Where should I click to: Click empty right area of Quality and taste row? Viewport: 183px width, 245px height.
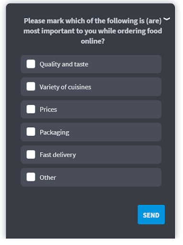(x=126, y=64)
